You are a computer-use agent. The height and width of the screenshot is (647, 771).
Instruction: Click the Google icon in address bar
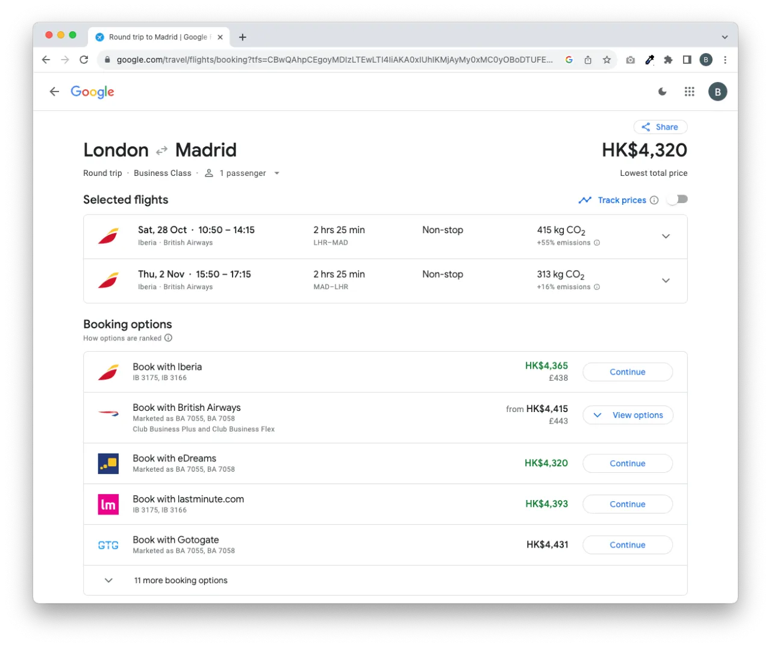click(569, 60)
